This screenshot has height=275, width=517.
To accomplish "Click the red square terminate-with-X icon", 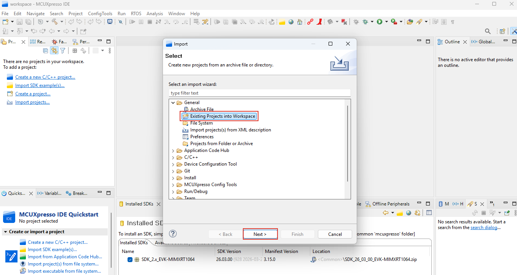I will coord(344,22).
